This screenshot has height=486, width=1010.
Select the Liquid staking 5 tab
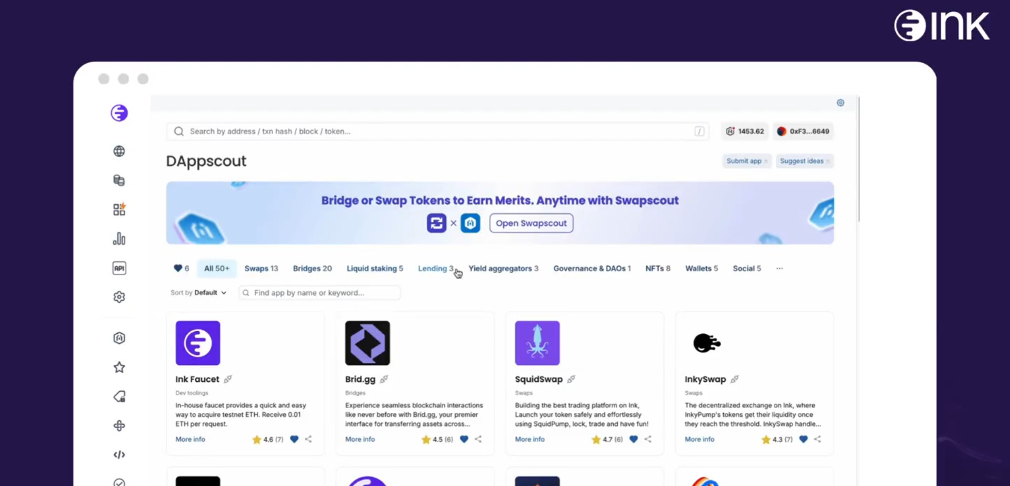375,269
